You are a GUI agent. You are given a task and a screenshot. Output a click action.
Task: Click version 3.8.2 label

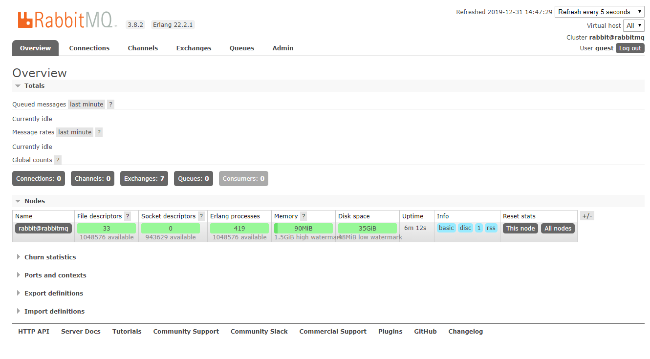[135, 24]
